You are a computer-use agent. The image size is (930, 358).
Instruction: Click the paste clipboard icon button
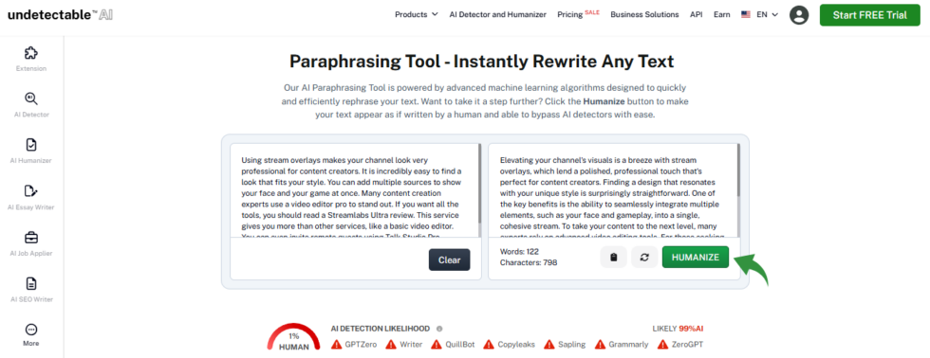point(613,258)
